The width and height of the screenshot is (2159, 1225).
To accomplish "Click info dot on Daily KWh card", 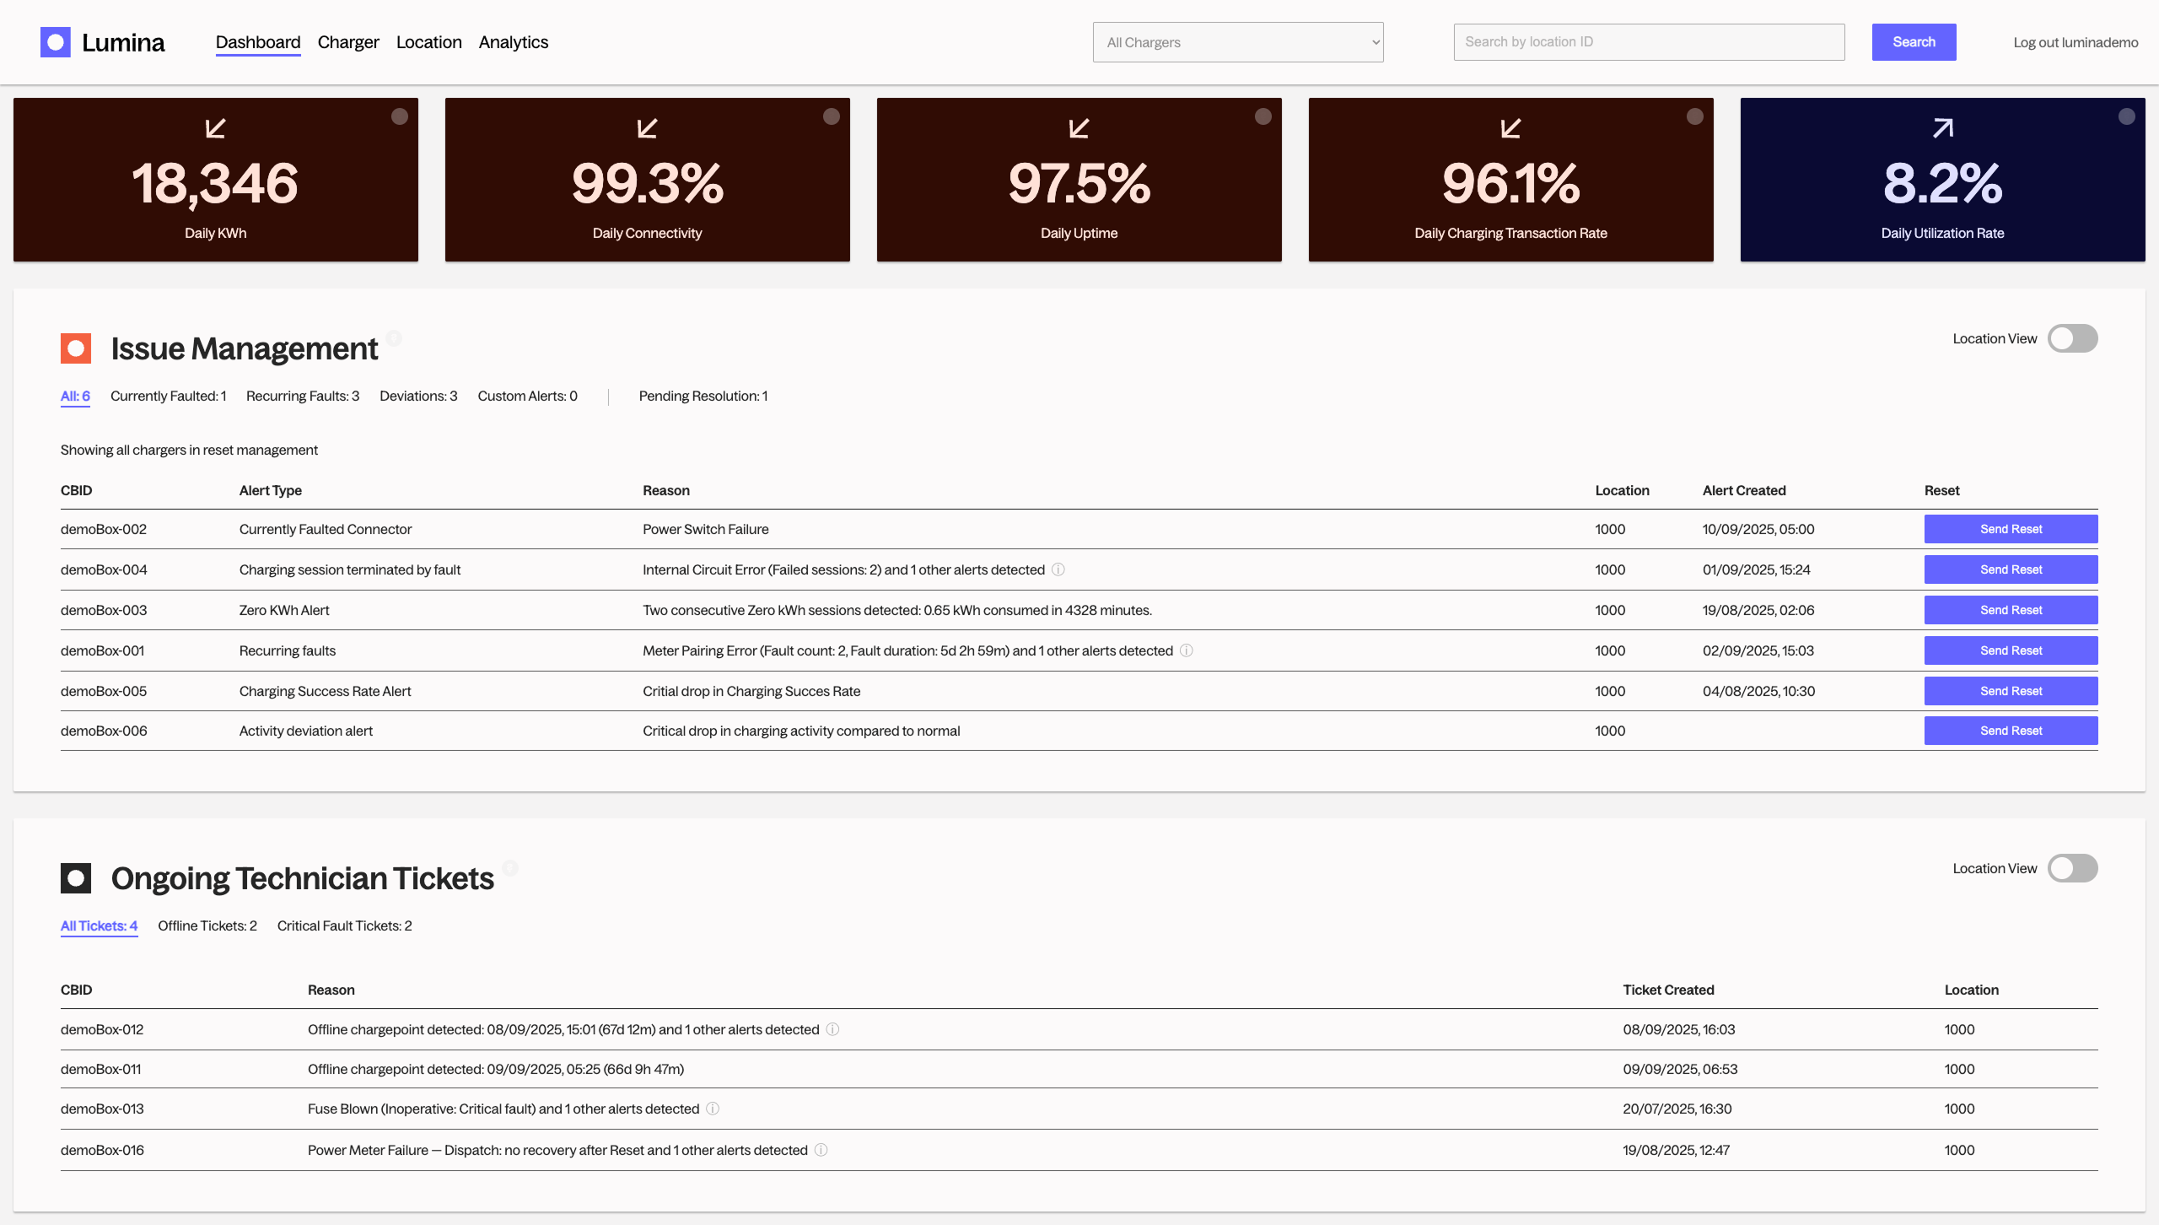I will click(x=400, y=116).
